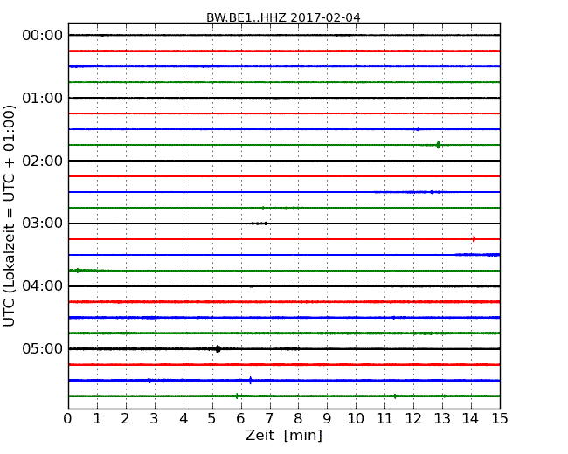Click the 04:00 time label
Screen dimensions: 568x454
click(x=43, y=286)
